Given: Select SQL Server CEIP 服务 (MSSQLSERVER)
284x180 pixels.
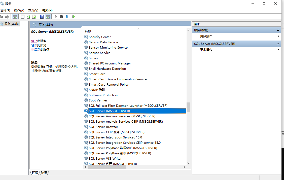Looking at the screenshot, I should pyautogui.click(x=117, y=132).
